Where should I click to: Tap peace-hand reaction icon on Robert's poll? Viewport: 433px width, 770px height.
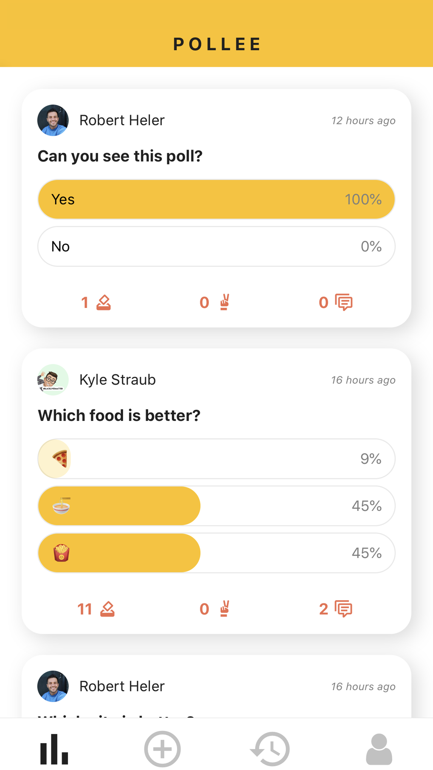[225, 302]
